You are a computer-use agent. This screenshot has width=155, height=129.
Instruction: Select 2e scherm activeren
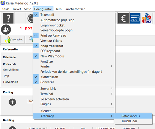coord(74,99)
